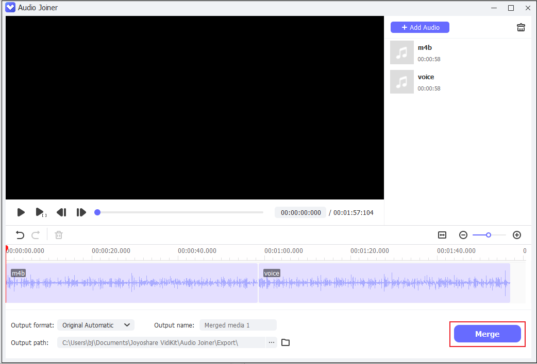Click the Play button under the preview

(x=21, y=212)
